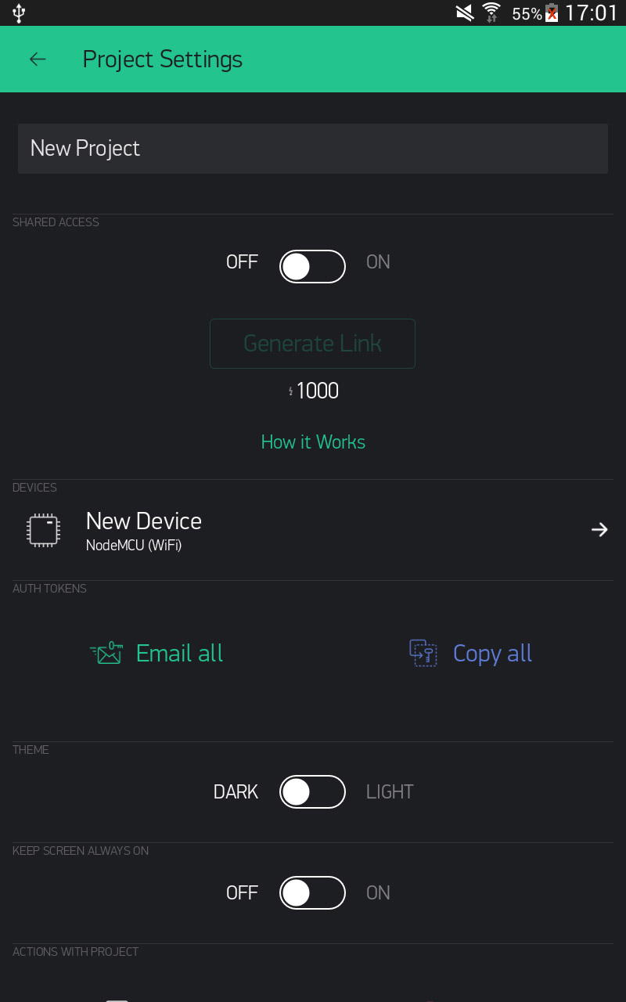
Task: Open the How it Works link
Action: (x=313, y=442)
